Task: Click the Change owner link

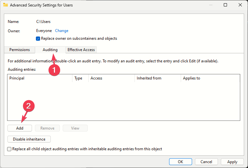Action: point(61,31)
